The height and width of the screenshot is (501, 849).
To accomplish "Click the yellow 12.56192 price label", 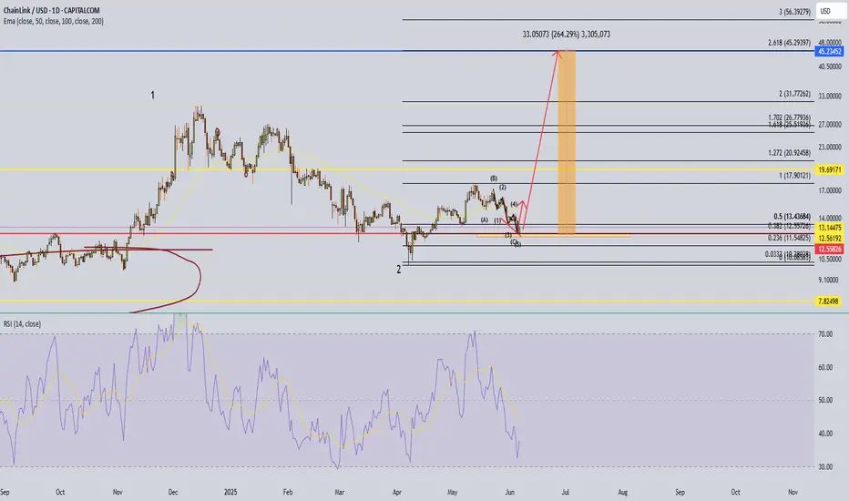I will coord(829,239).
